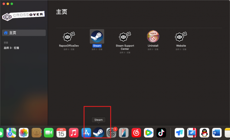Click the RapooOfficeDev text label

[69, 46]
